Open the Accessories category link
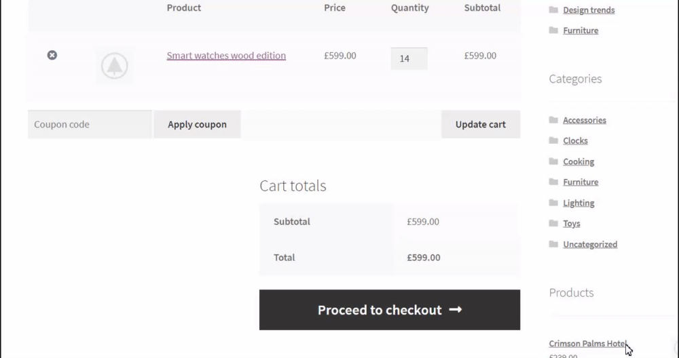Viewport: 679px width, 358px height. pyautogui.click(x=584, y=120)
